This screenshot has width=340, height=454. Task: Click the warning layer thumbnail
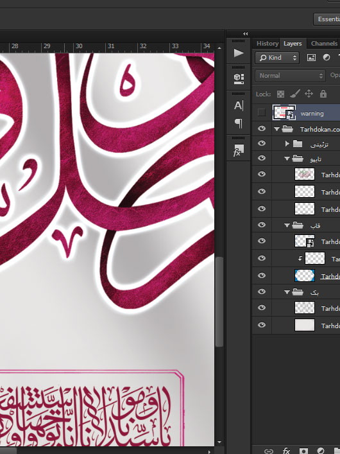coord(284,112)
